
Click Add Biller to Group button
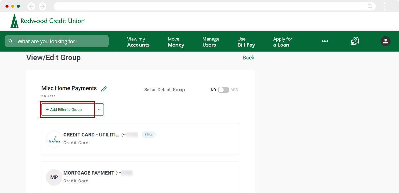pos(68,110)
